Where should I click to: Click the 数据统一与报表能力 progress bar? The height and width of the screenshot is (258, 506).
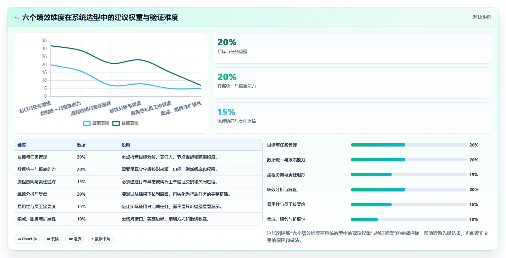pyautogui.click(x=408, y=160)
